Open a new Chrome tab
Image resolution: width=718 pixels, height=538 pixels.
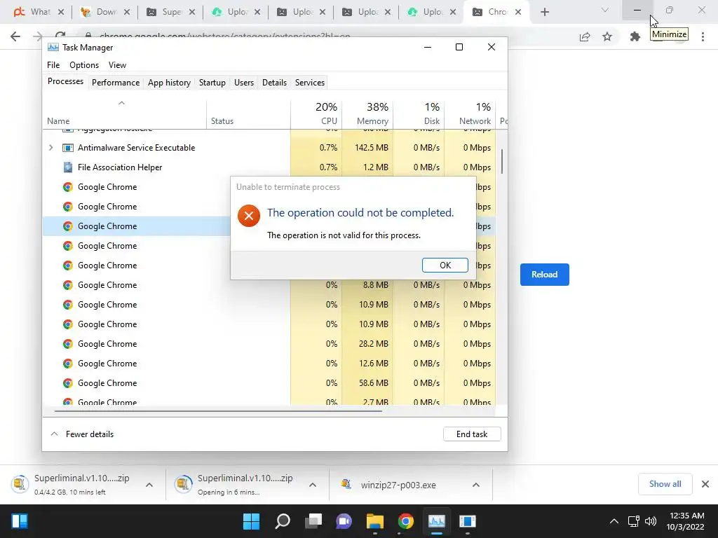[x=544, y=12]
